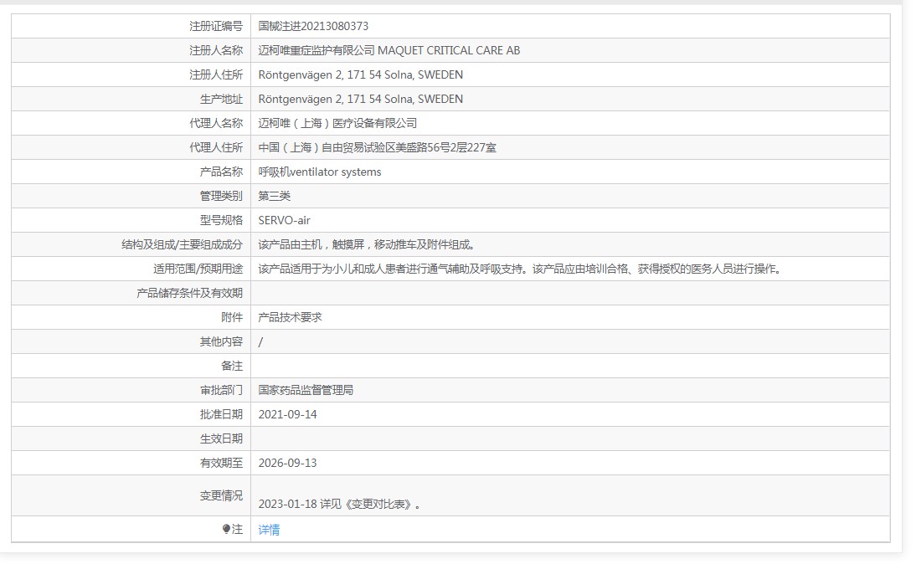
Task: Click the 管理类别 label cell
Action: click(x=131, y=196)
